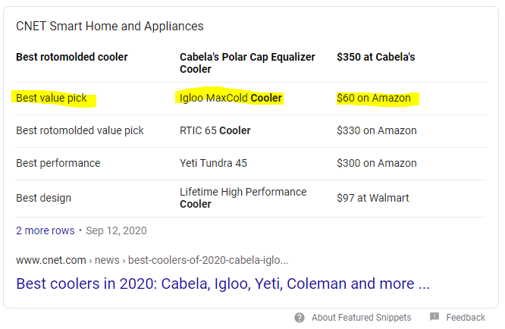Click the Feedback flag icon
This screenshot has width=505, height=329.
(x=434, y=317)
